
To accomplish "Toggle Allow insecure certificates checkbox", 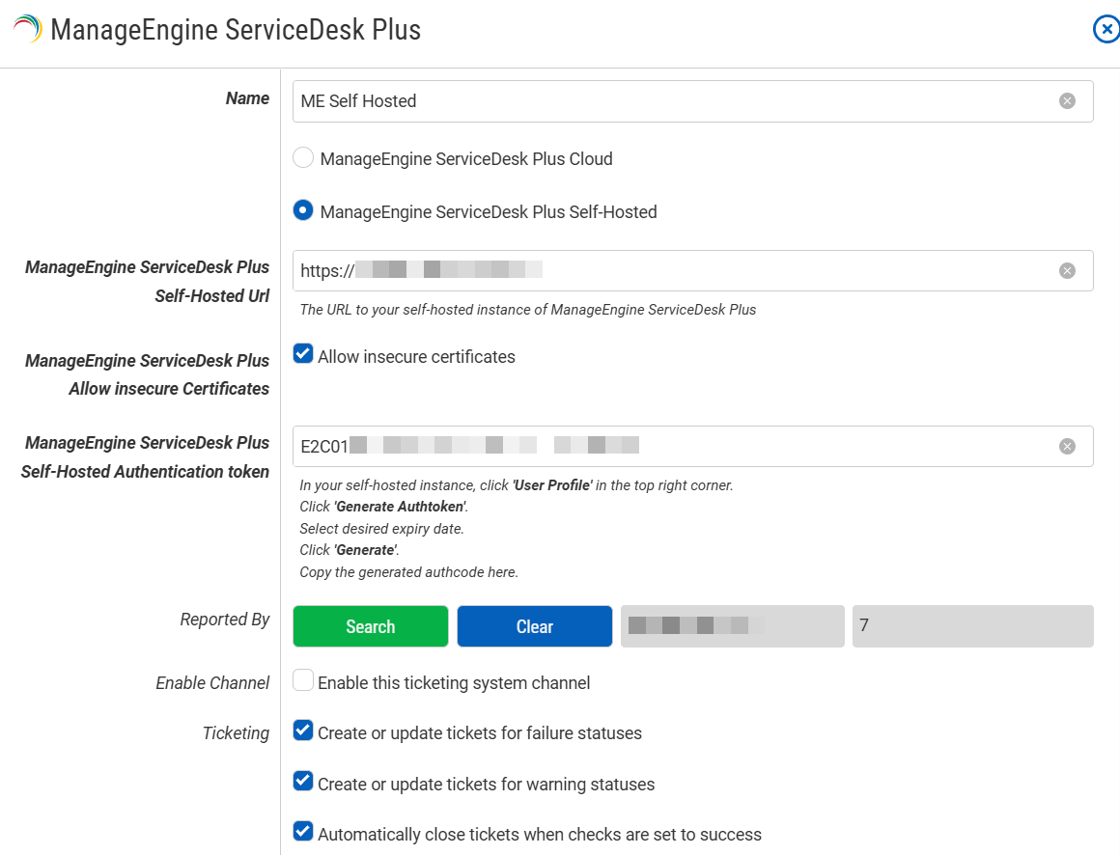I will point(303,355).
